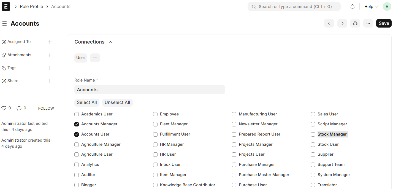Toggle the sidebar hamburger icon
The image size is (393, 189).
click(4, 24)
